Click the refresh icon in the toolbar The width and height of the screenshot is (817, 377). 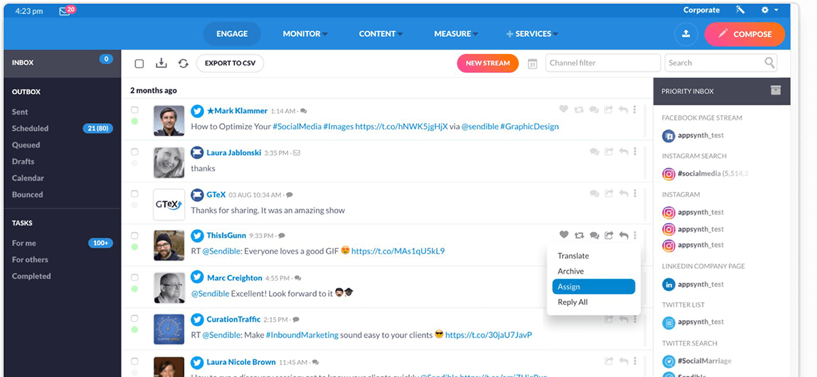point(183,63)
